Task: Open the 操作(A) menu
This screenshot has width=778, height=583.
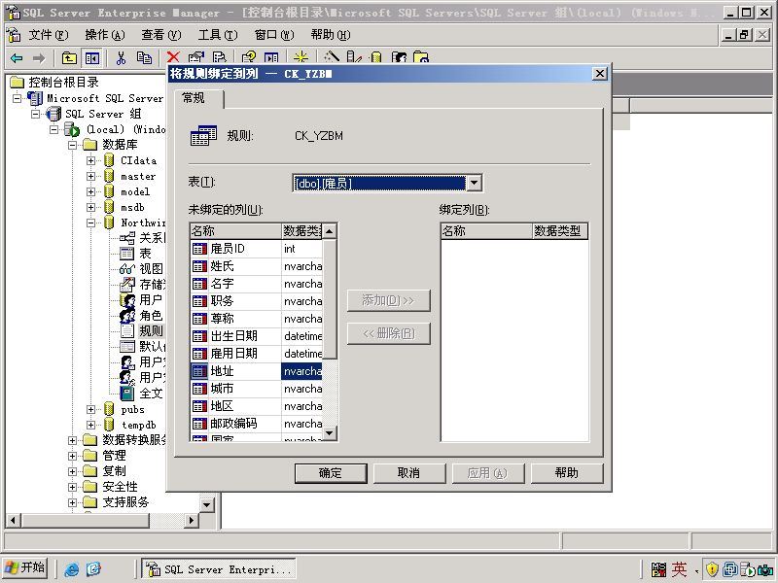Action: tap(105, 35)
